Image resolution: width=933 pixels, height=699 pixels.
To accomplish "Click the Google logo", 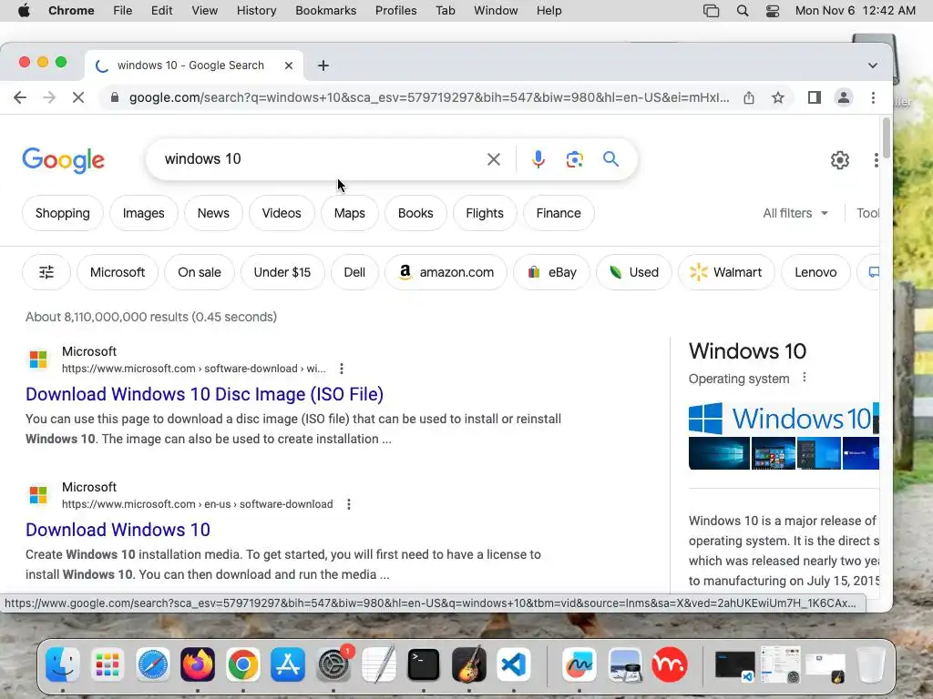I will click(x=63, y=160).
